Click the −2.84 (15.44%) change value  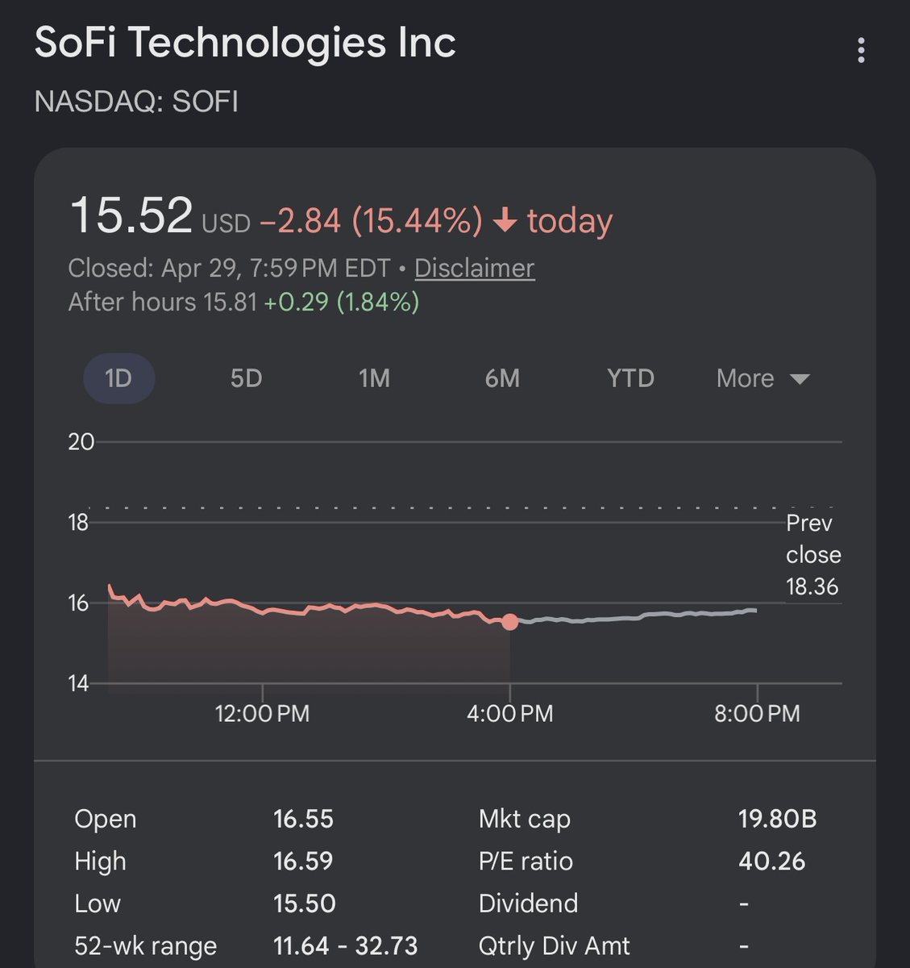372,221
